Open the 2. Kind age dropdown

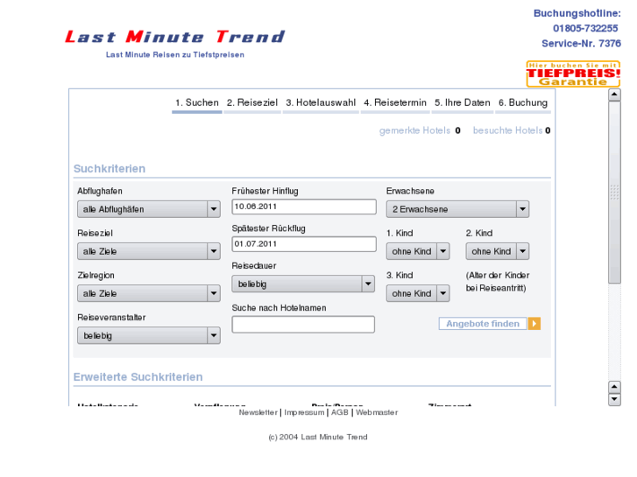(x=498, y=251)
